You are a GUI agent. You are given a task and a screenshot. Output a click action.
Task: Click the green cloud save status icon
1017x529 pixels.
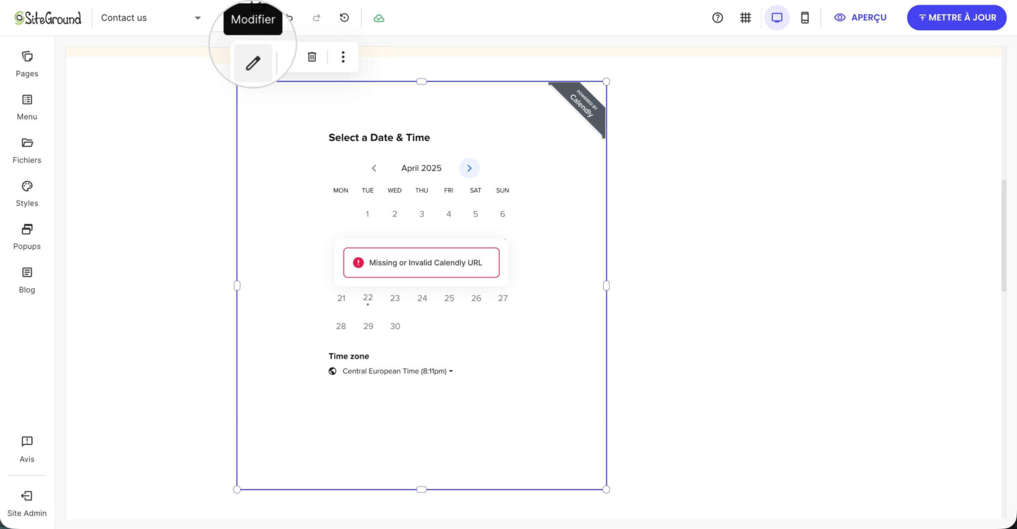[x=379, y=18]
